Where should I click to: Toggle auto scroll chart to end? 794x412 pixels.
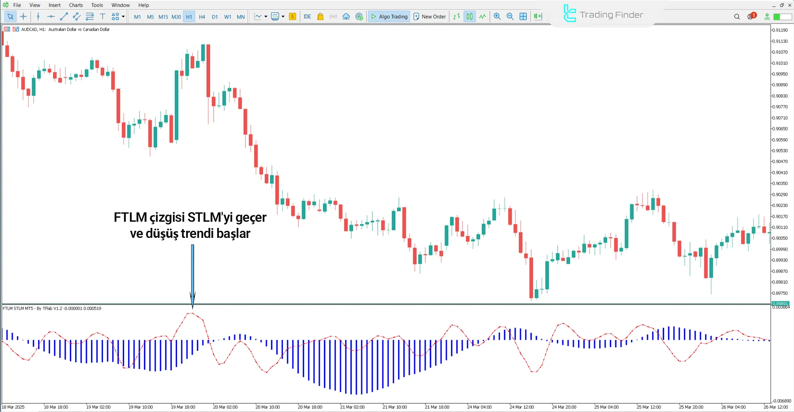coord(537,17)
